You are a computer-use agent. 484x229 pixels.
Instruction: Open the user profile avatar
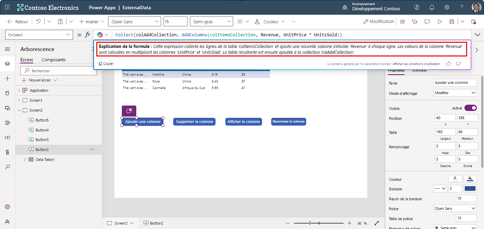pyautogui.click(x=476, y=8)
